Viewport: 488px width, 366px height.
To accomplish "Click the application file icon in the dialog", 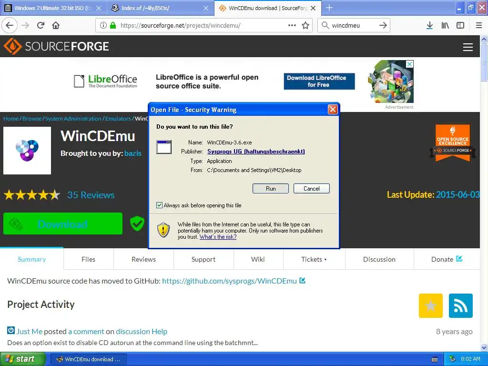I will (x=164, y=147).
